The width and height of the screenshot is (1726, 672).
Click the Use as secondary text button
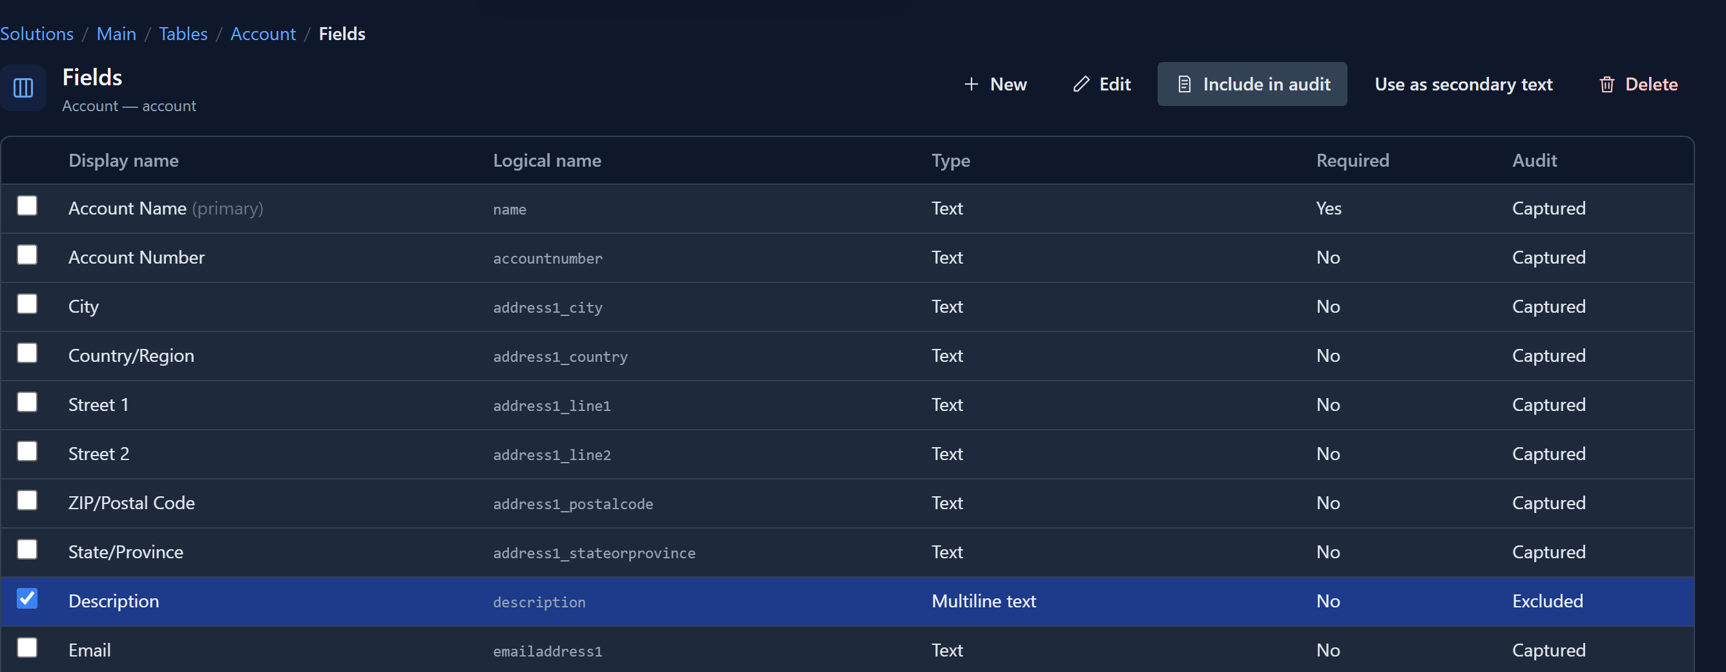pyautogui.click(x=1463, y=85)
